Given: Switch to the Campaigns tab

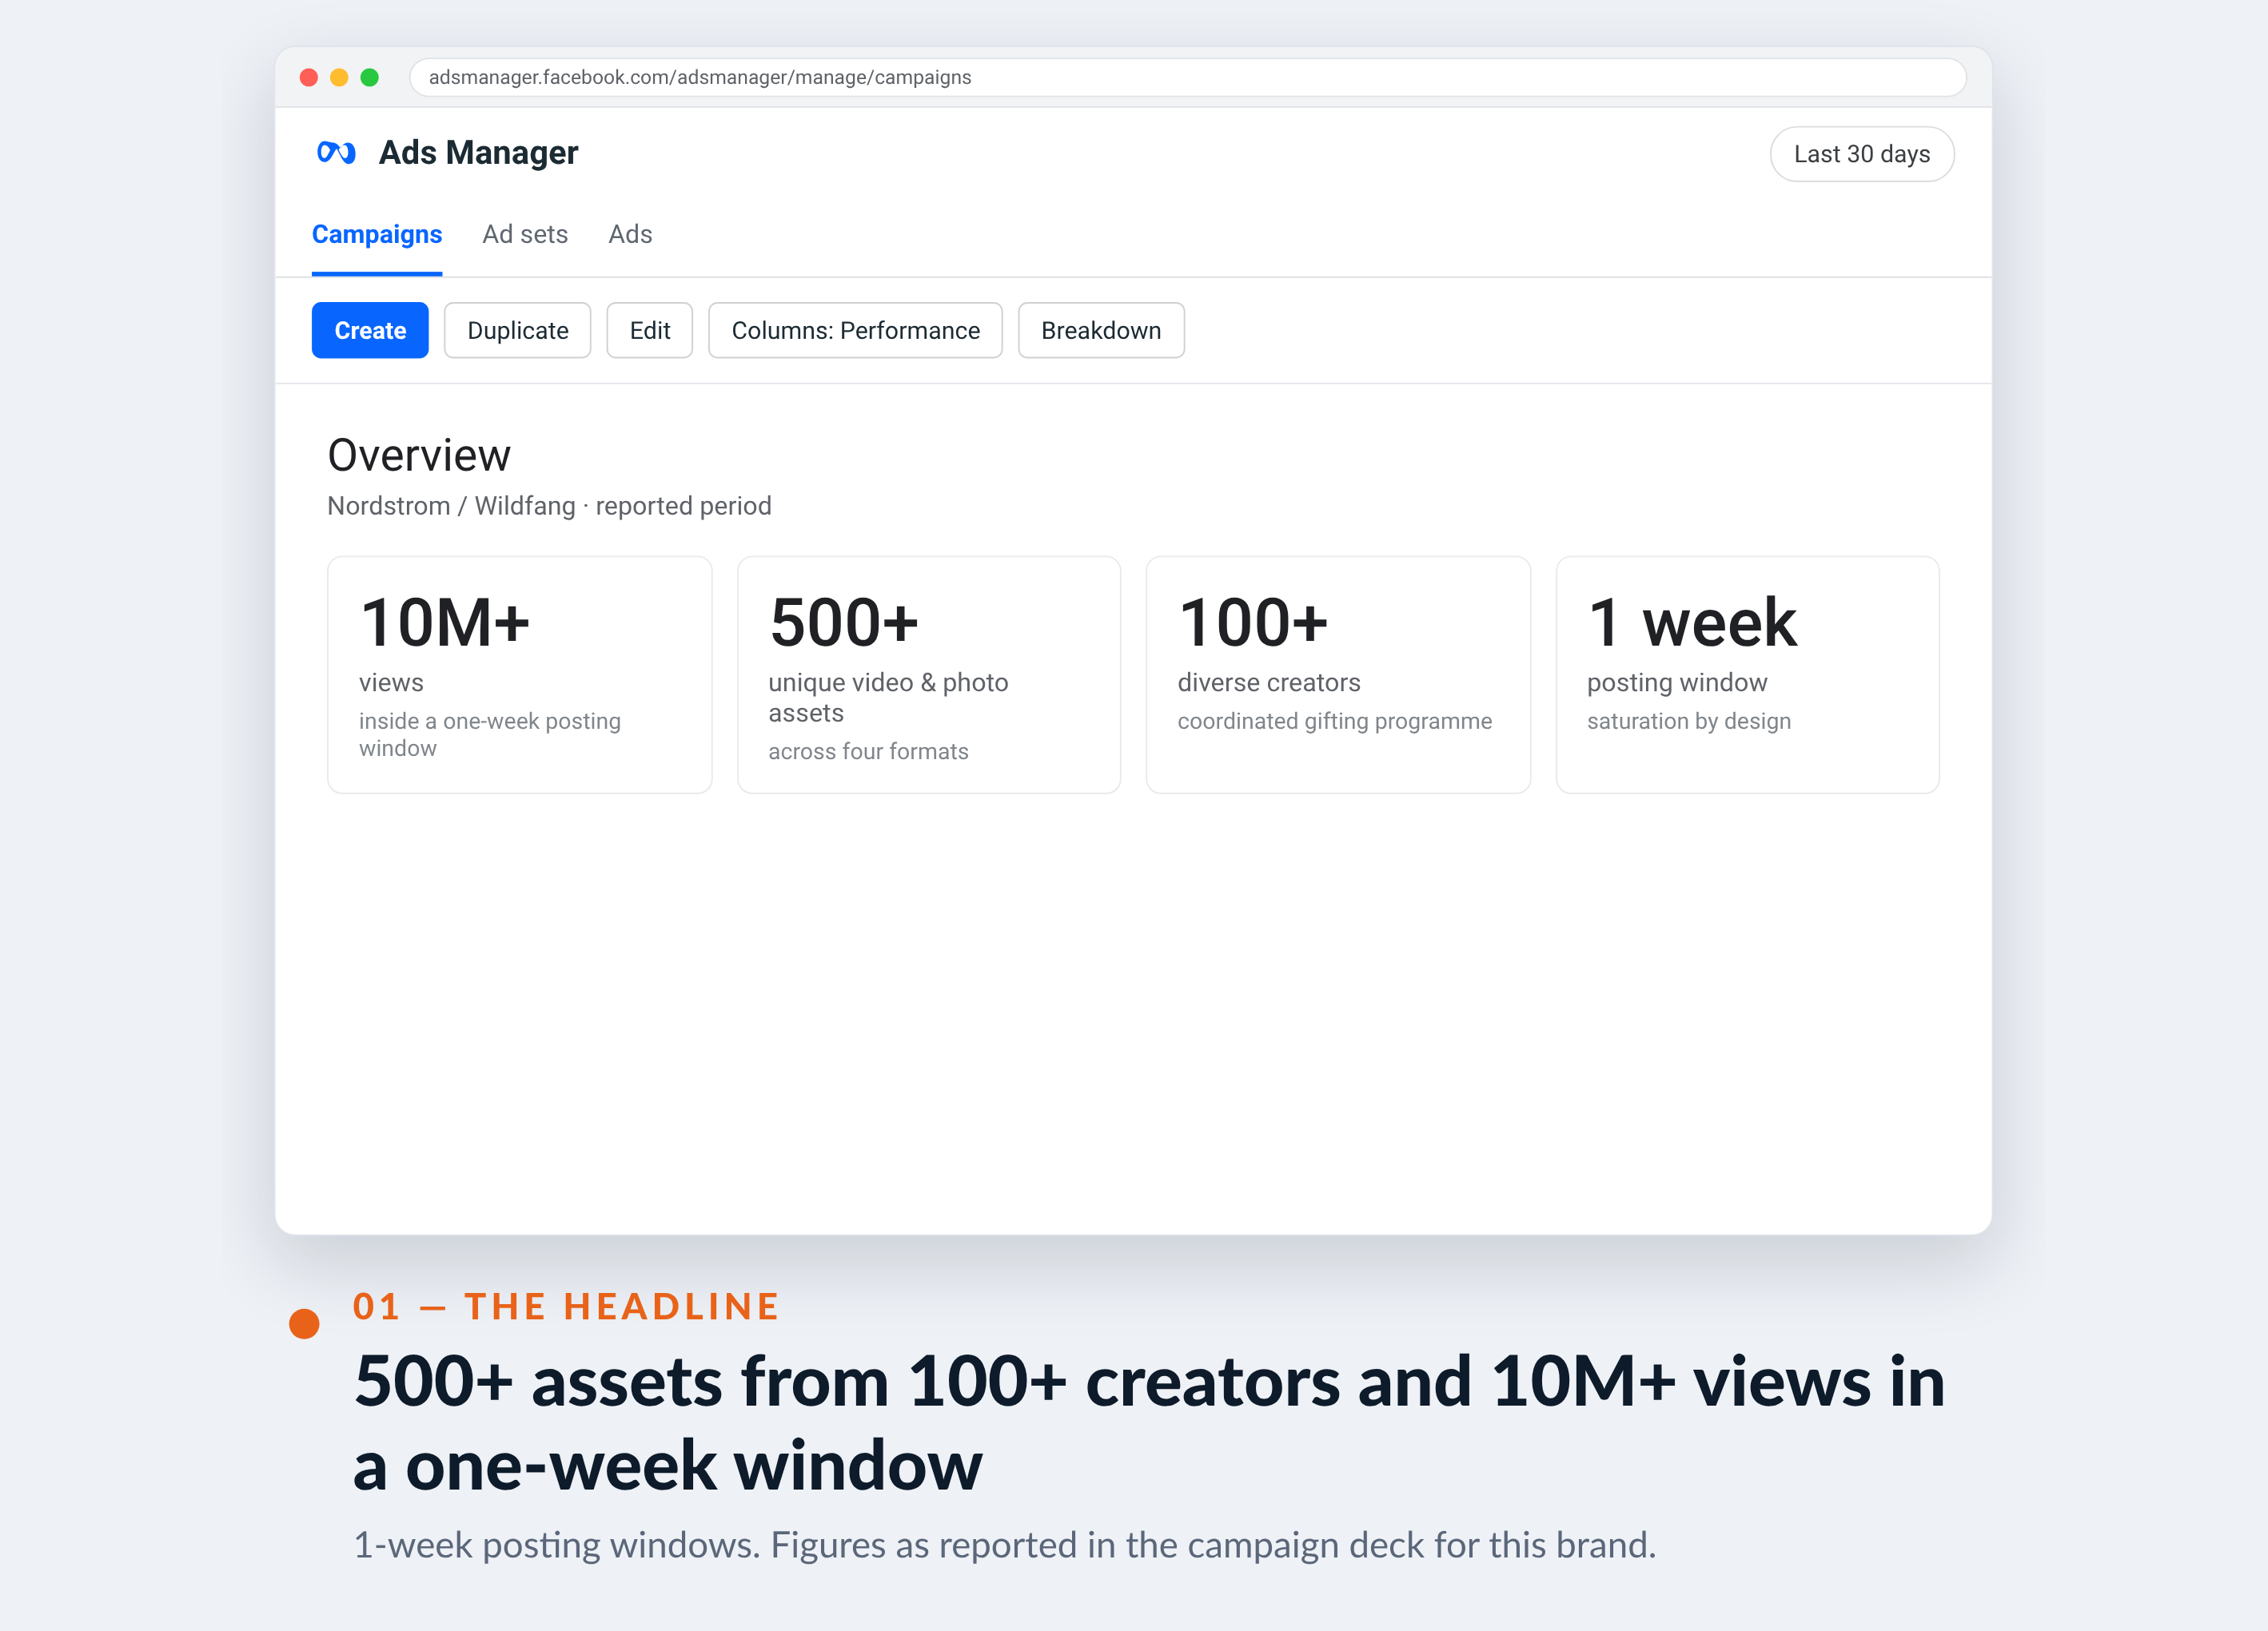Looking at the screenshot, I should point(377,234).
